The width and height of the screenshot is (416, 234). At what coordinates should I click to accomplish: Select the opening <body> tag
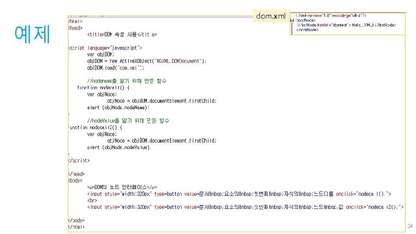pyautogui.click(x=75, y=180)
